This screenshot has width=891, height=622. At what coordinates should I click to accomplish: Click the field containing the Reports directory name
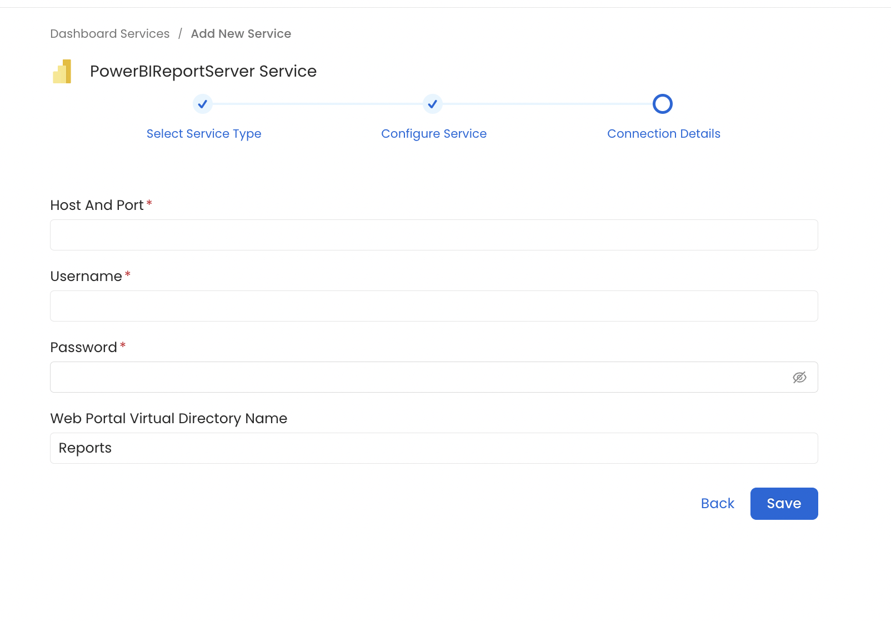[x=433, y=448]
